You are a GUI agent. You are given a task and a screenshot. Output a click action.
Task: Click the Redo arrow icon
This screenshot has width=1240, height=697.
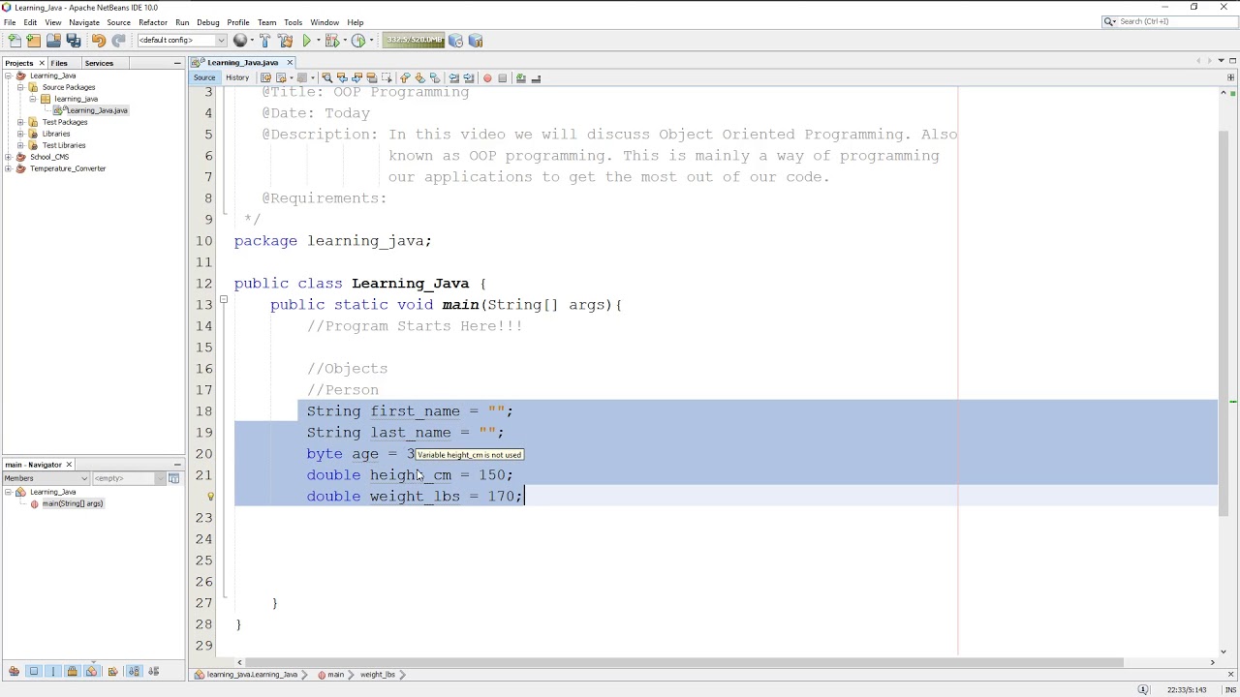point(118,41)
